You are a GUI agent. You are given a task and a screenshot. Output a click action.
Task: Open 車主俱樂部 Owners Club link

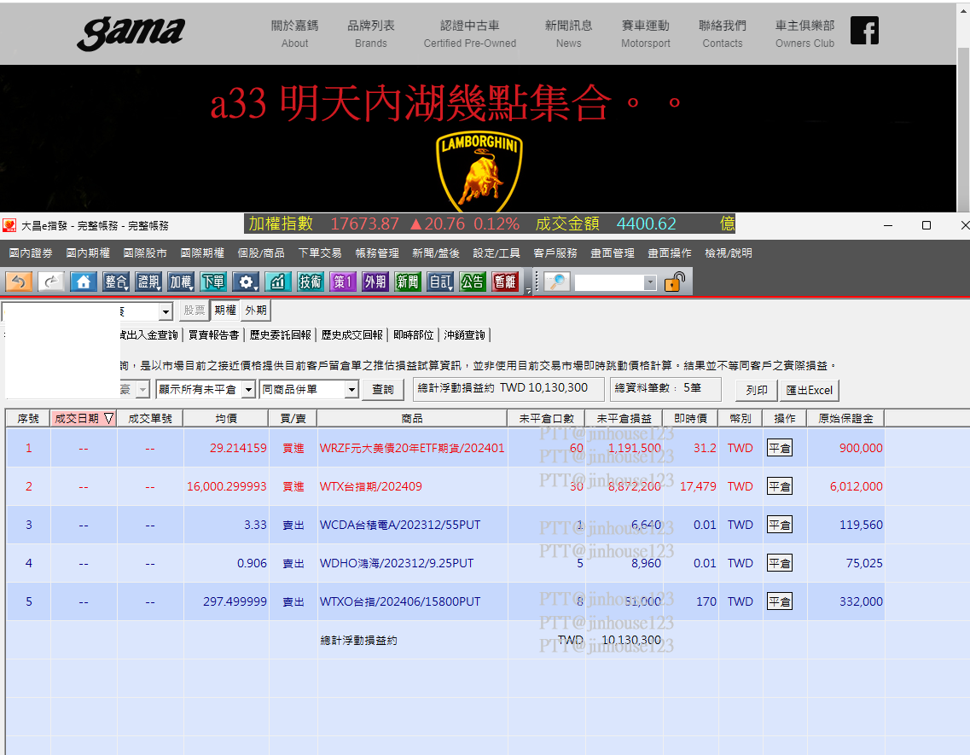tap(804, 33)
